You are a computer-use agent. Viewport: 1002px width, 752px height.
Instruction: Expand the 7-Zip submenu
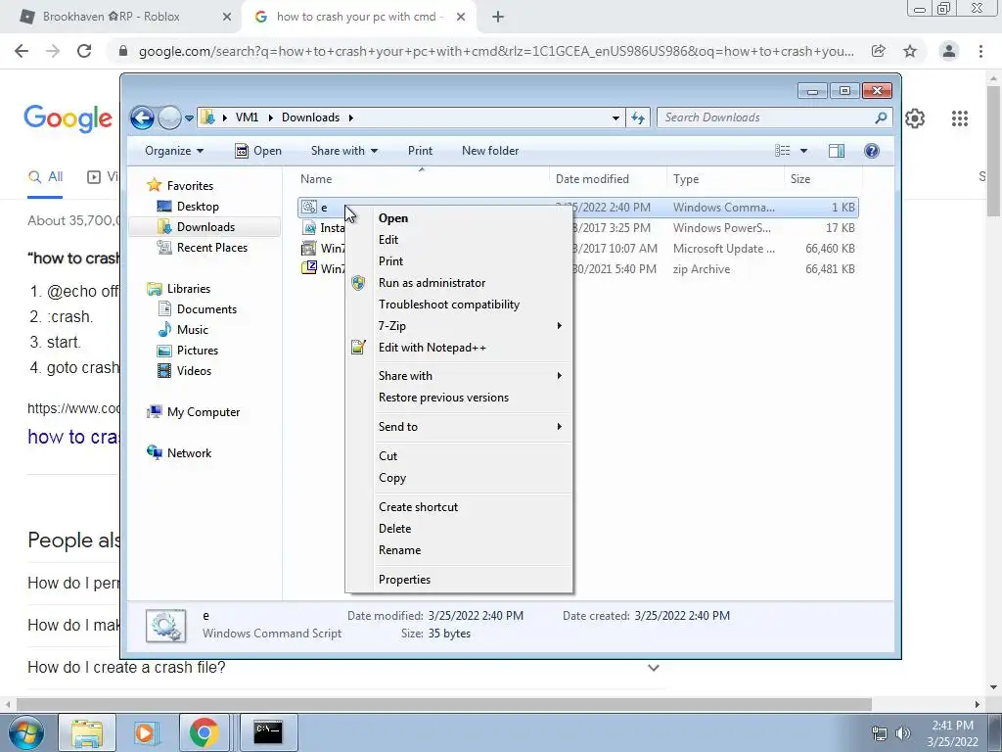point(459,326)
